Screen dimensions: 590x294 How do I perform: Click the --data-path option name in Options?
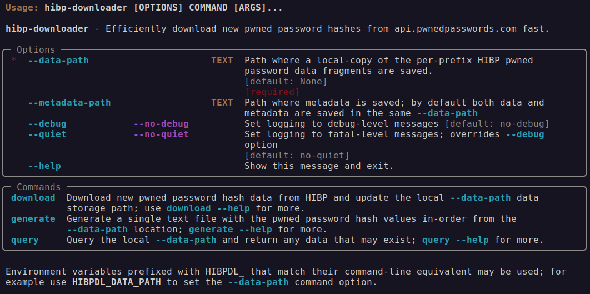[x=58, y=60]
